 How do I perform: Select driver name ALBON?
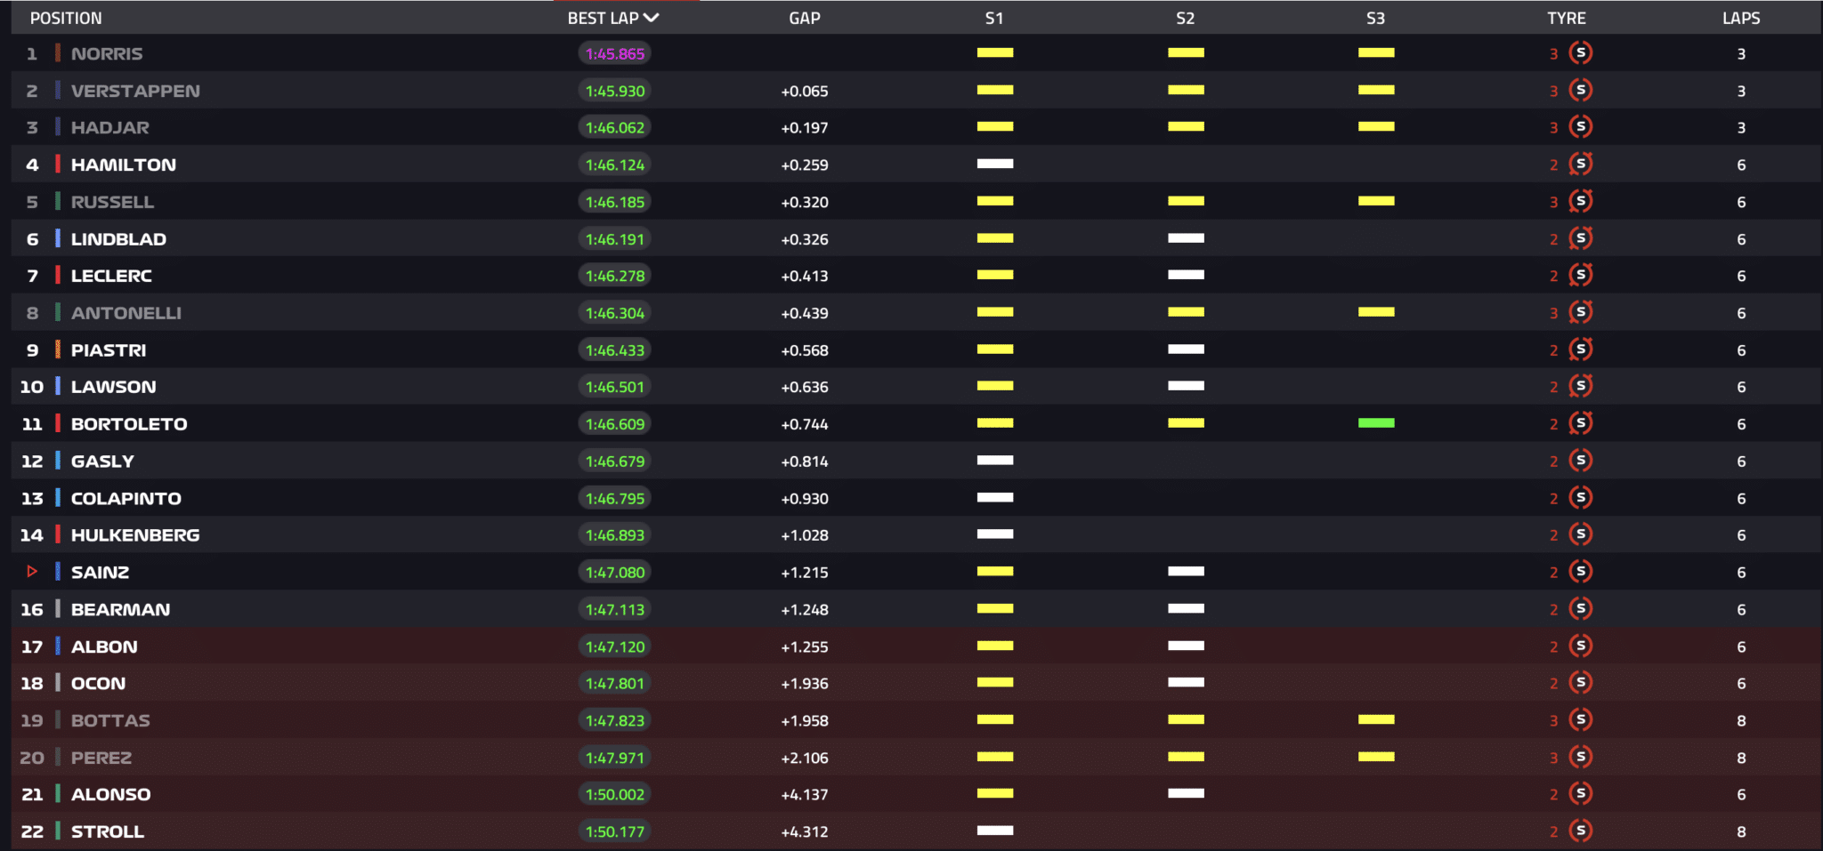click(x=104, y=647)
